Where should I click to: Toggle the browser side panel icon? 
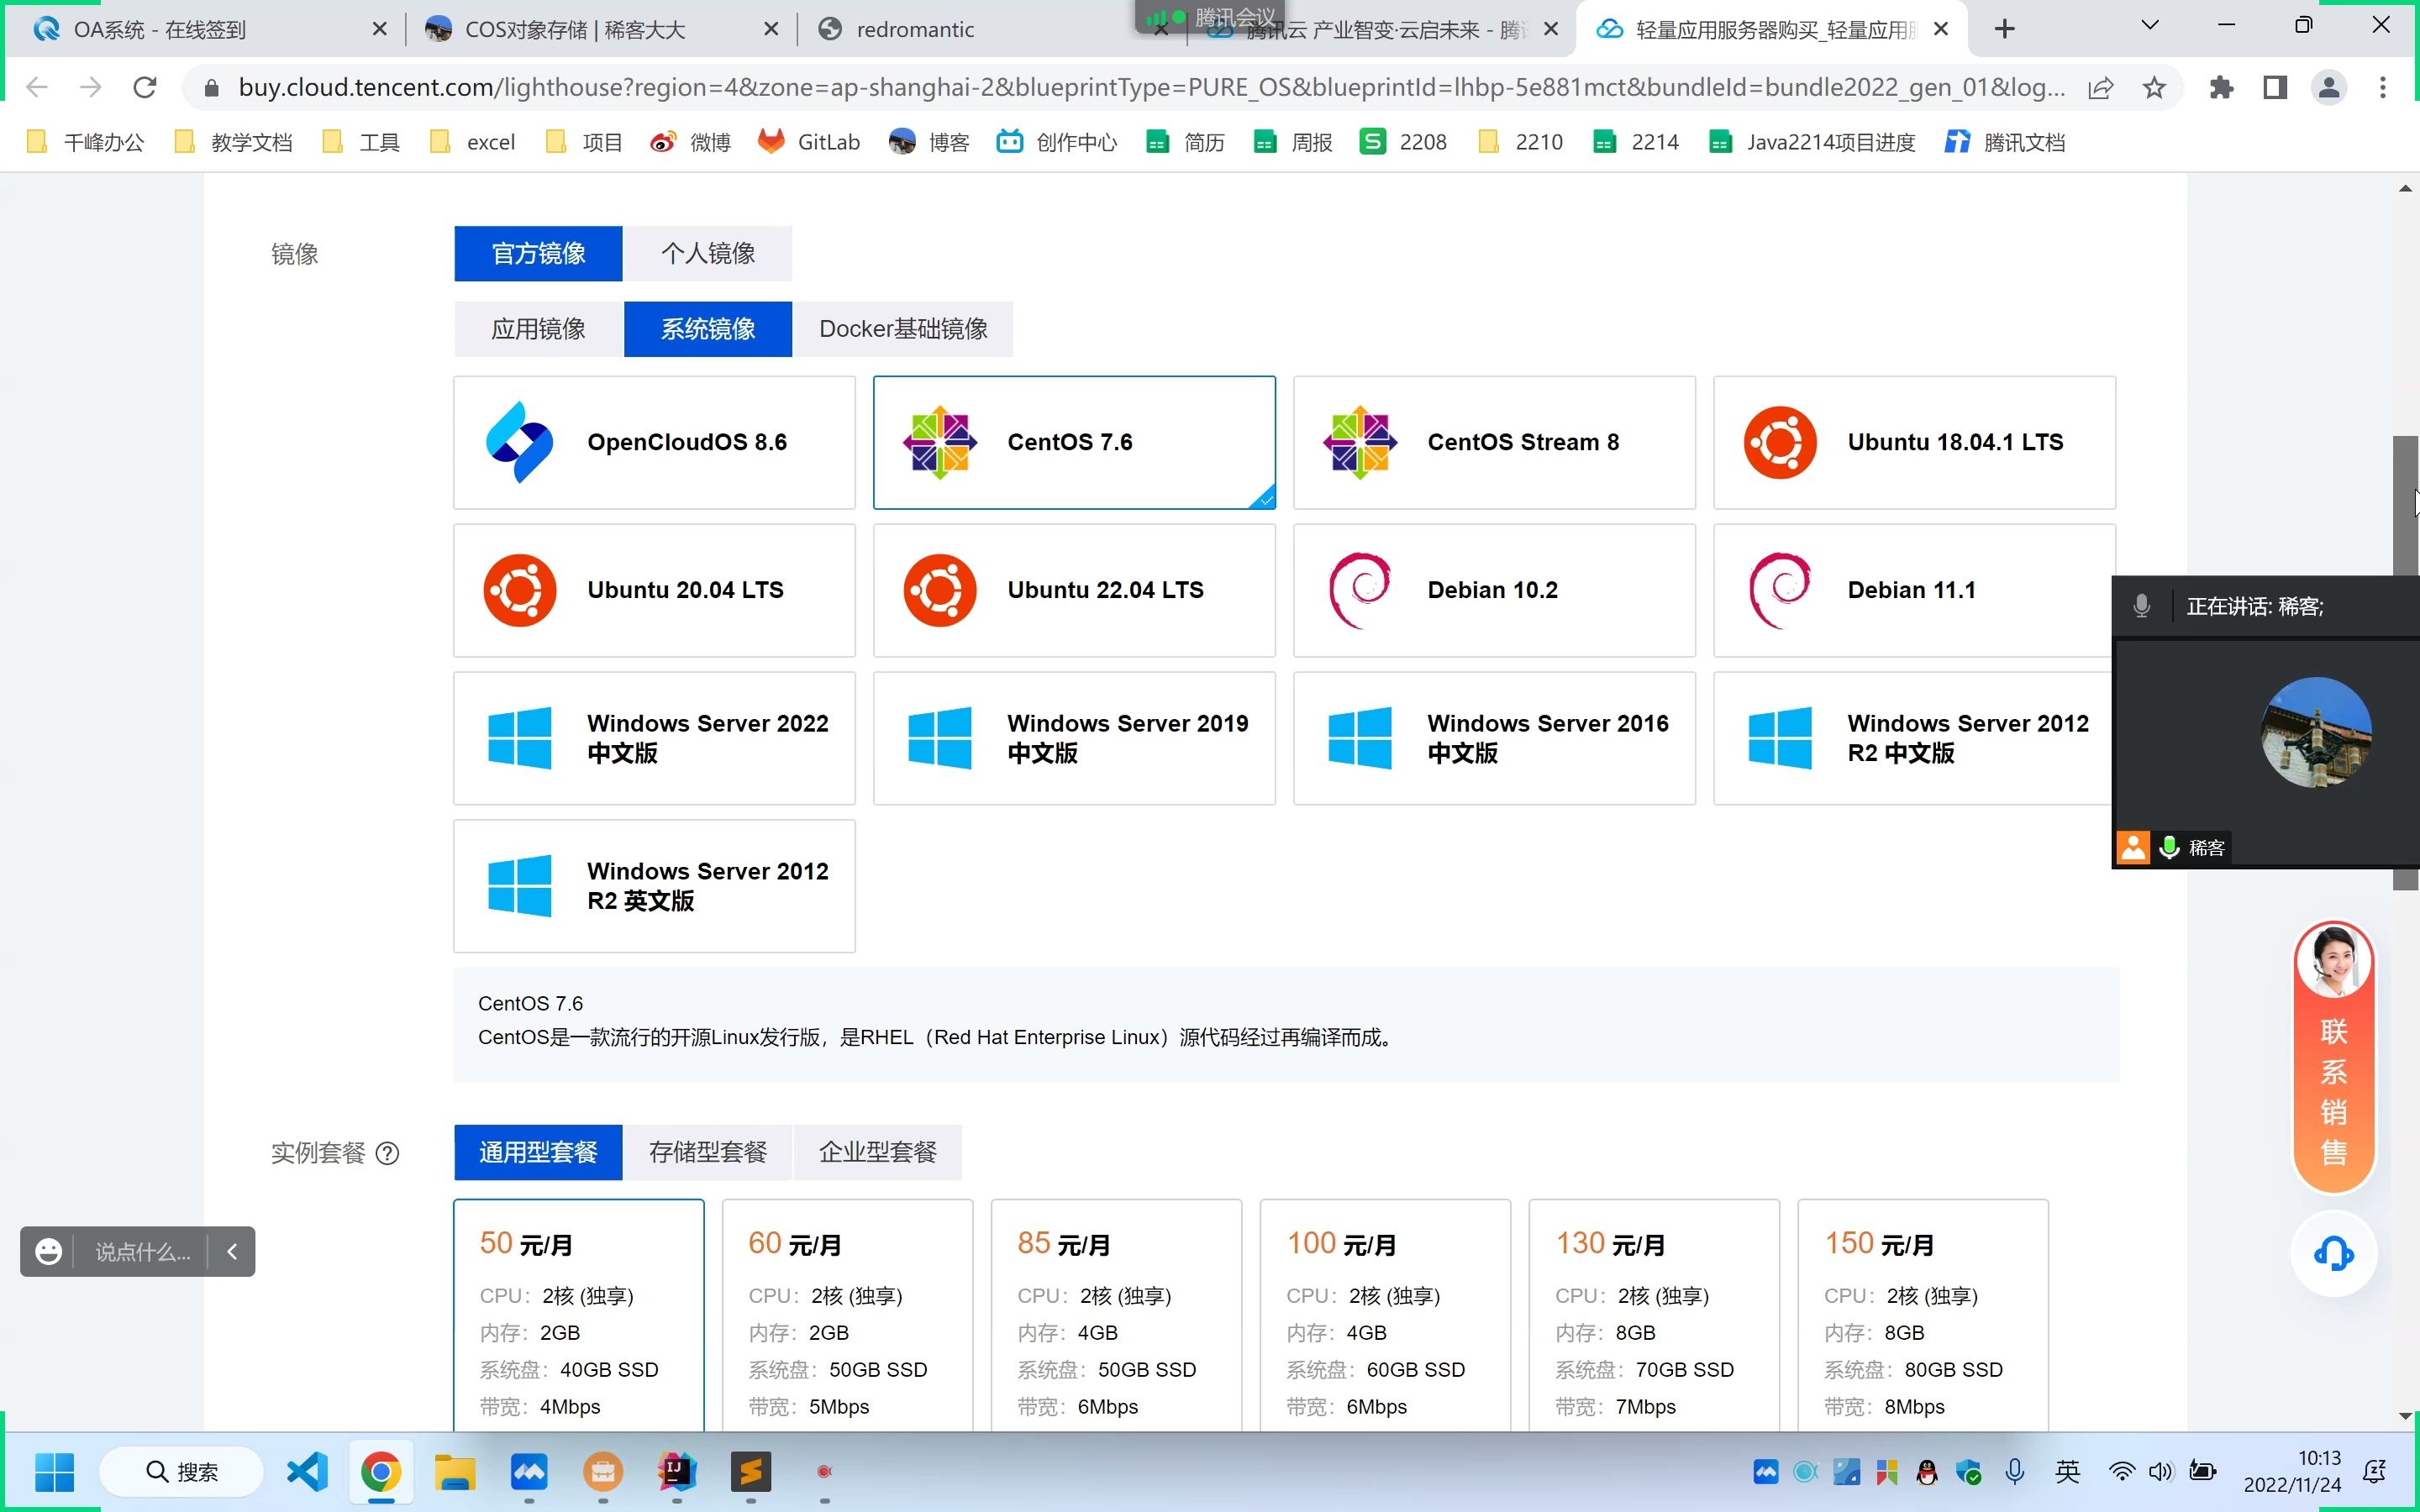tap(2275, 88)
